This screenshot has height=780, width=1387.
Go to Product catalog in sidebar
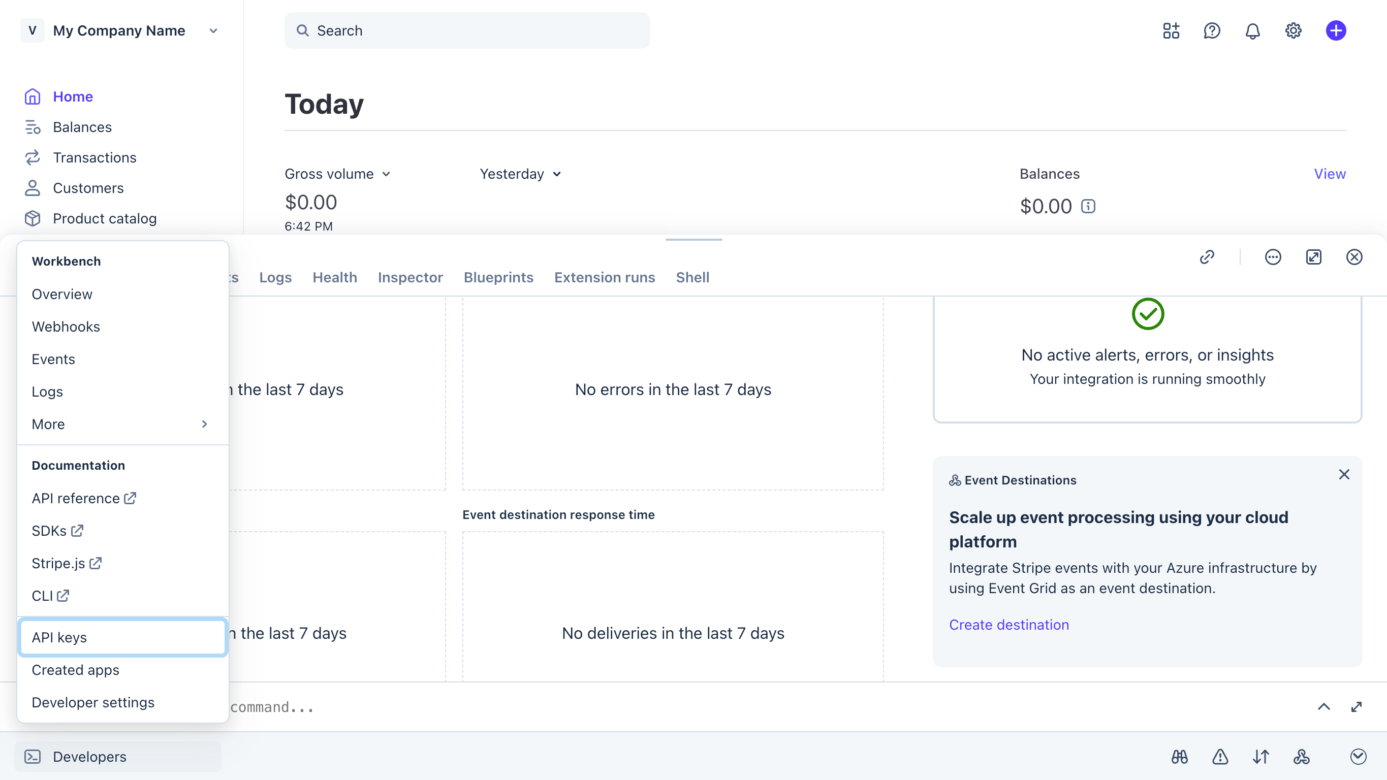coord(105,218)
